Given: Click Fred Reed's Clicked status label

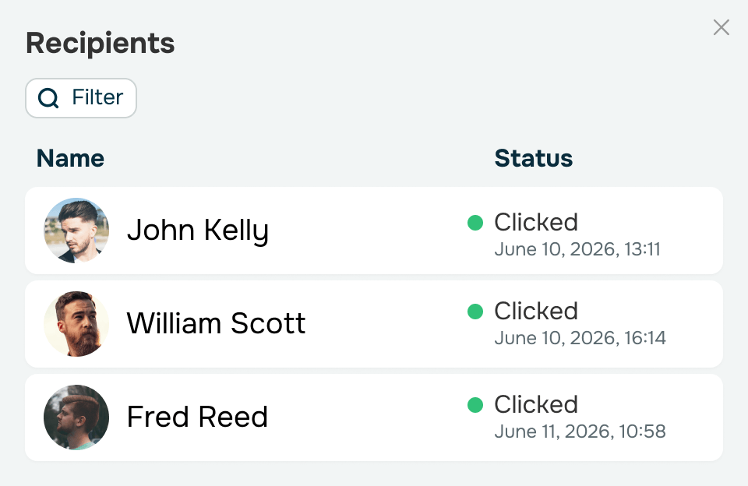Looking at the screenshot, I should click(536, 404).
